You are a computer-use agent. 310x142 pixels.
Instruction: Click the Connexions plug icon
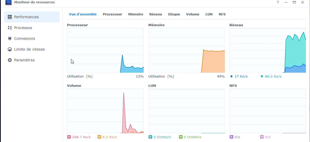(10, 39)
